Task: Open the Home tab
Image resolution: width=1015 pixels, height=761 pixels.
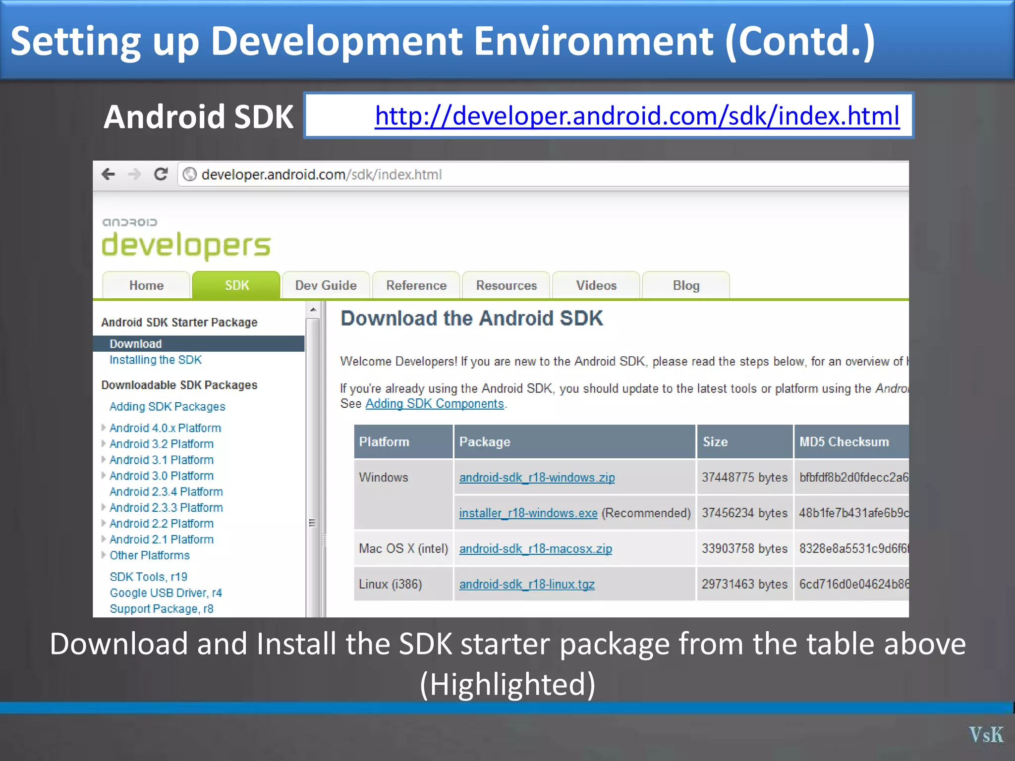Action: click(146, 285)
